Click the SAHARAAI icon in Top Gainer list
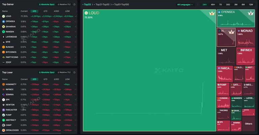This screenshot has width=259, height=135. [x=3, y=27]
